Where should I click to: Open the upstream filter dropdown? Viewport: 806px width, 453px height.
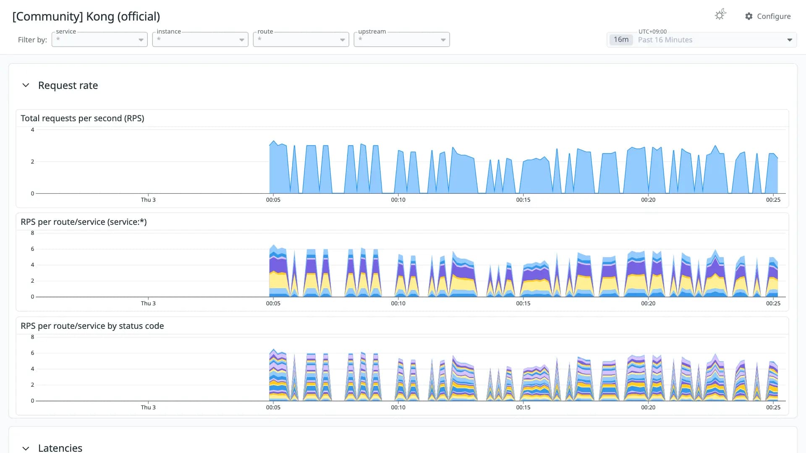[x=402, y=39]
